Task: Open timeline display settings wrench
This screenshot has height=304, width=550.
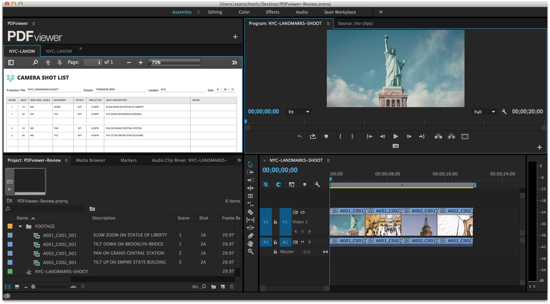Action: pos(317,184)
